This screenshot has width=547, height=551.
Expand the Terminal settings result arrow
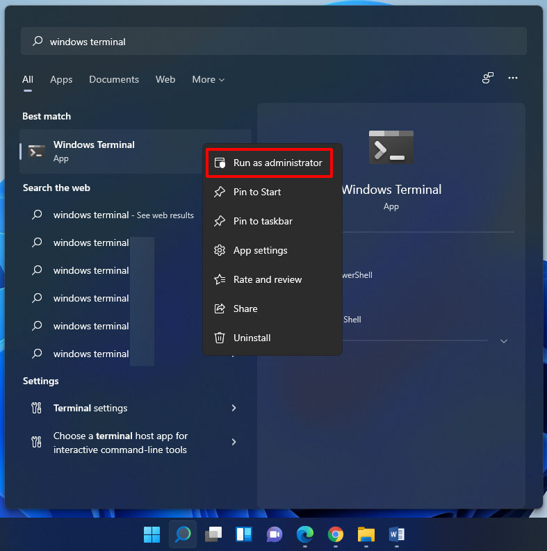tap(234, 408)
